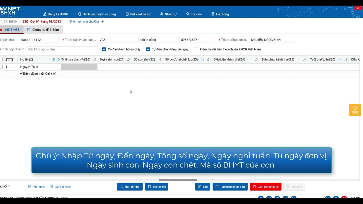Click the horizontal scrollbar thumb under the table
This screenshot has width=363, height=204.
[x=178, y=180]
